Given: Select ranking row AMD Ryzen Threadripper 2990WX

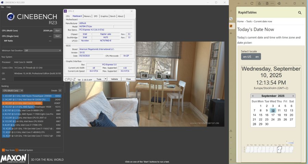Looking at the screenshot, I should (x=31, y=96).
